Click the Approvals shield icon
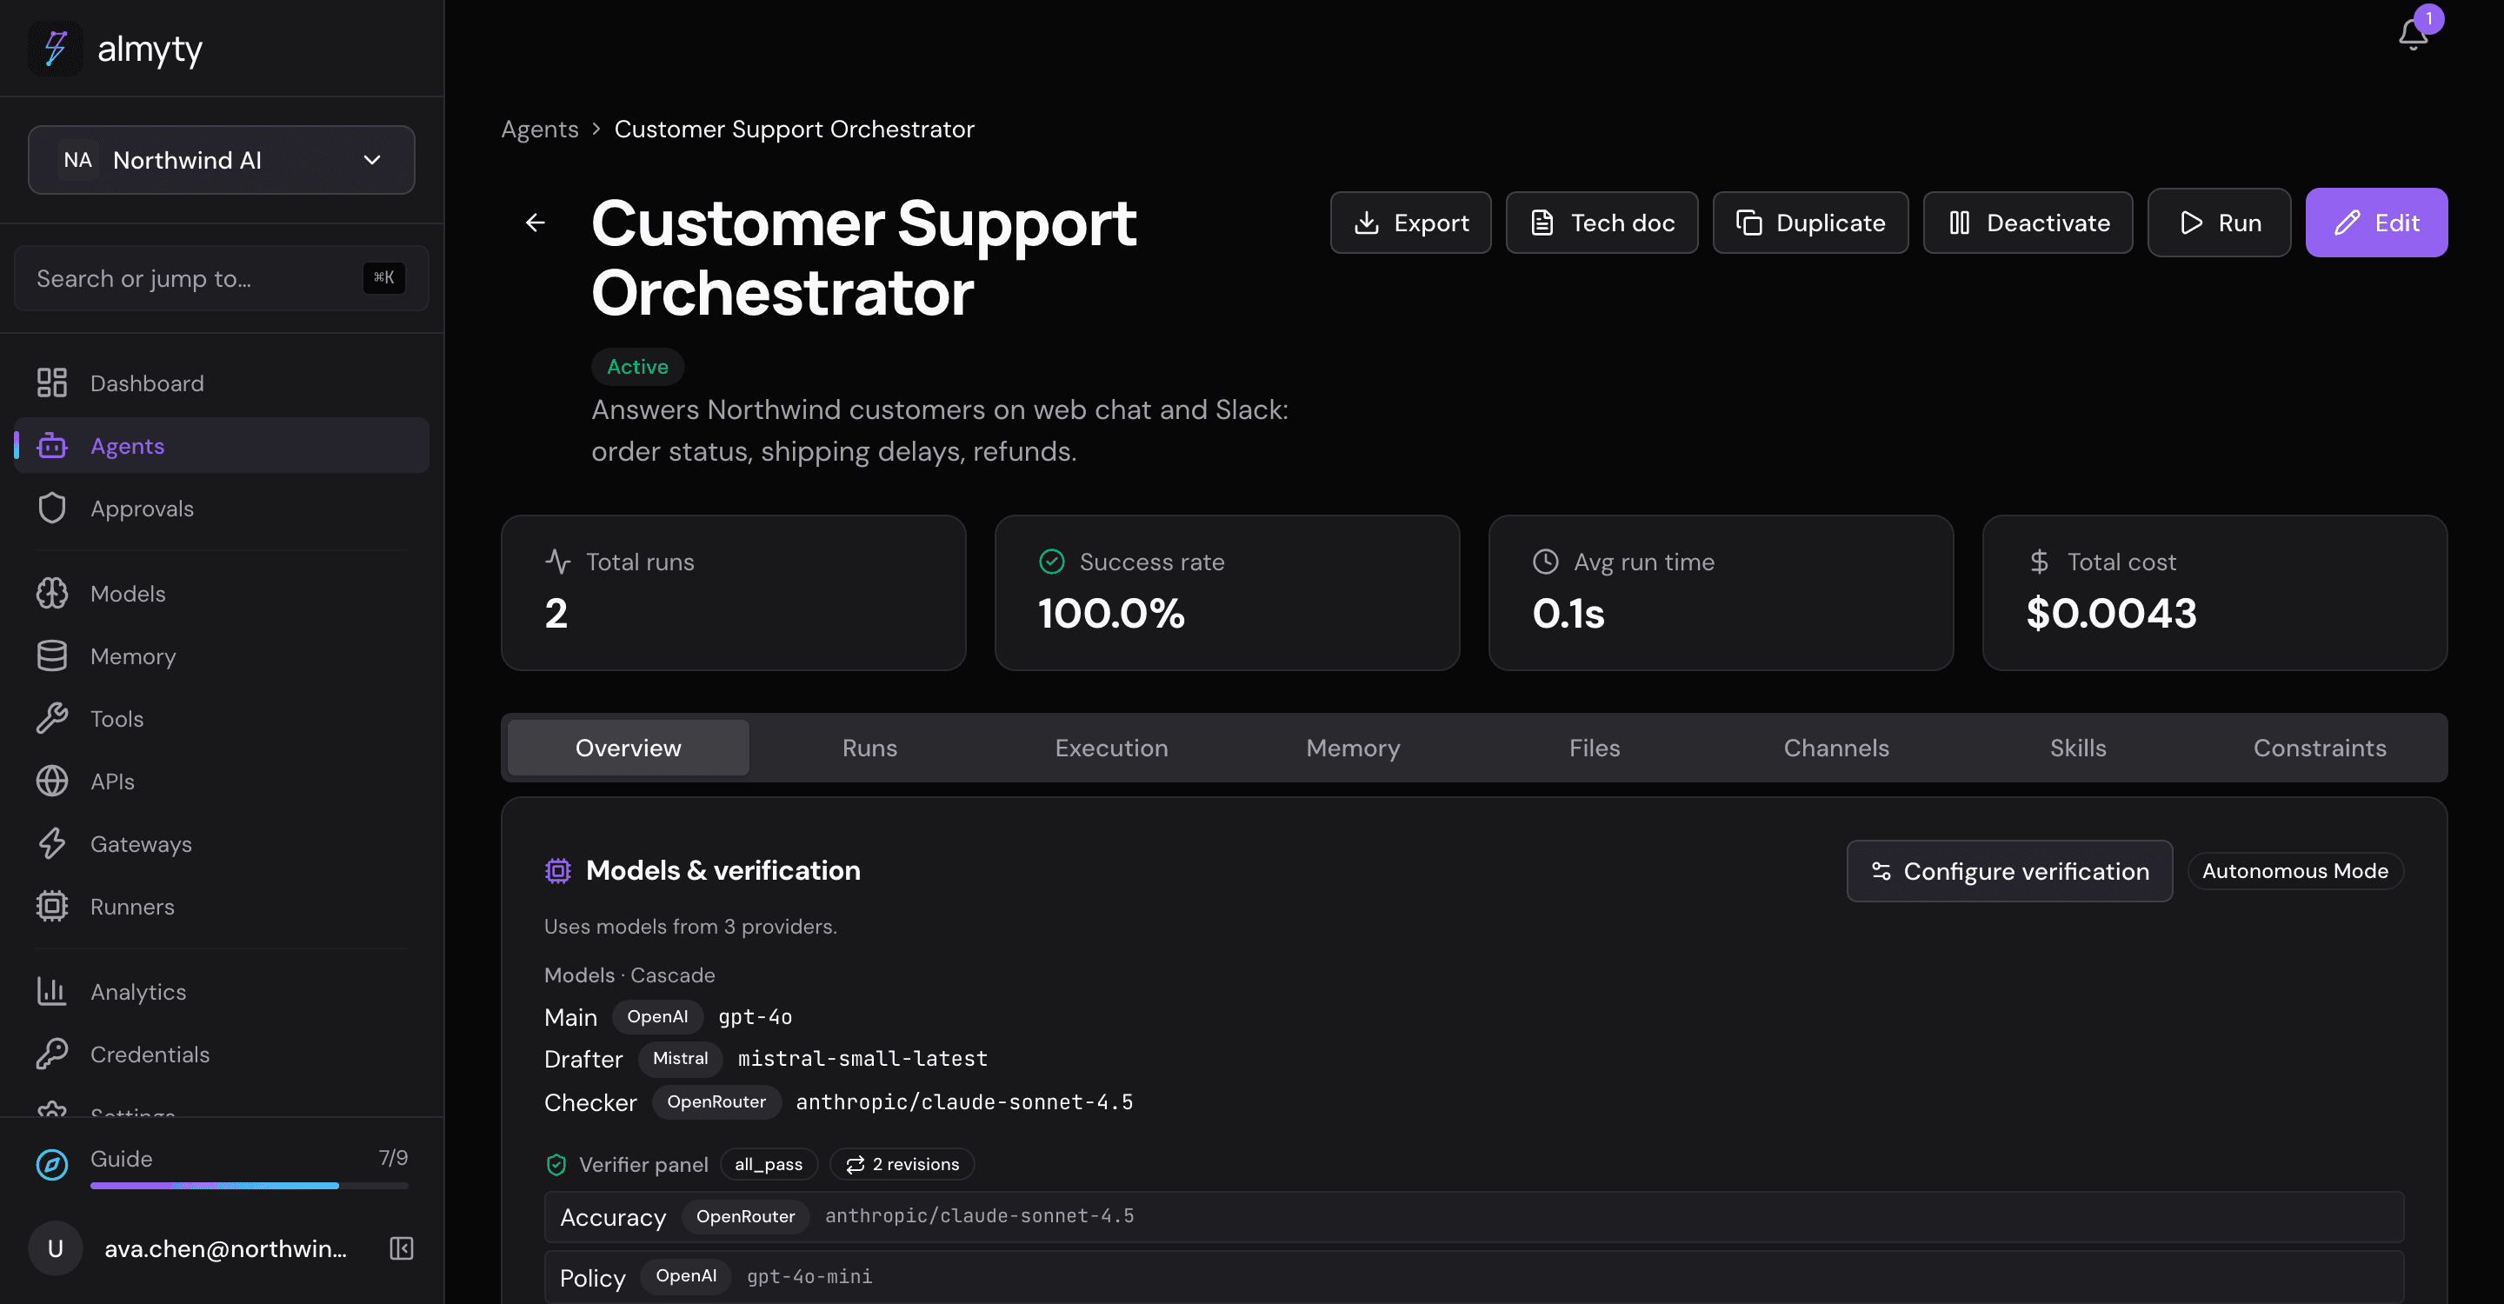 pos(51,509)
